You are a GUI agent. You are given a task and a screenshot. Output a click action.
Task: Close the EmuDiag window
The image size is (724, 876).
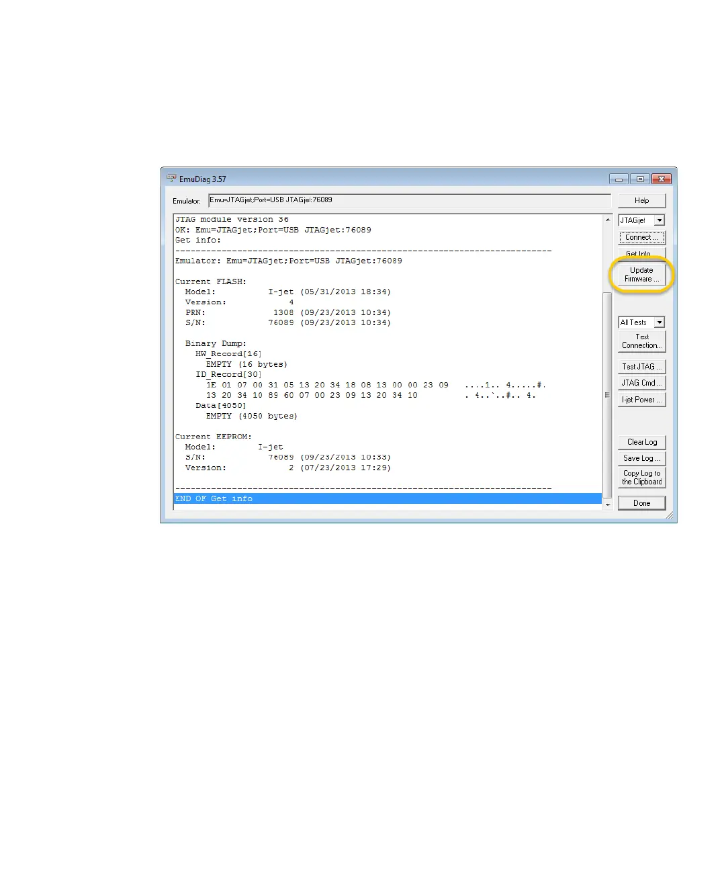coord(662,179)
